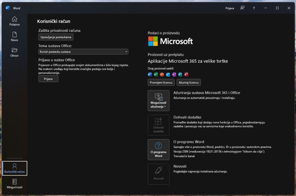
Task: Go to the Polazno home page
Action: point(14,21)
